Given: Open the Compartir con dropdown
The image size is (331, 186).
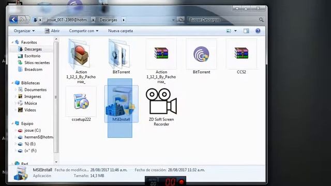Looking at the screenshot, I should coord(84,31).
